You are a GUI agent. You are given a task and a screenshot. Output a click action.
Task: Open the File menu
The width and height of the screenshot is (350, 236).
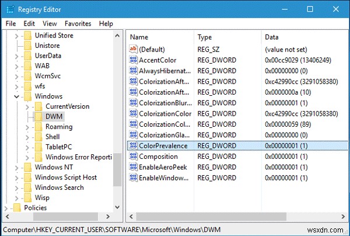pyautogui.click(x=10, y=23)
